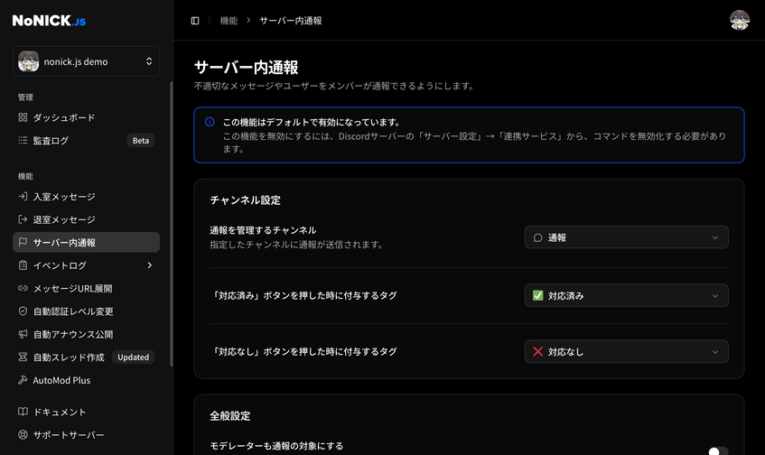Open the nonick.js demo server selector
Viewport: 765px width, 455px height.
pyautogui.click(x=87, y=61)
